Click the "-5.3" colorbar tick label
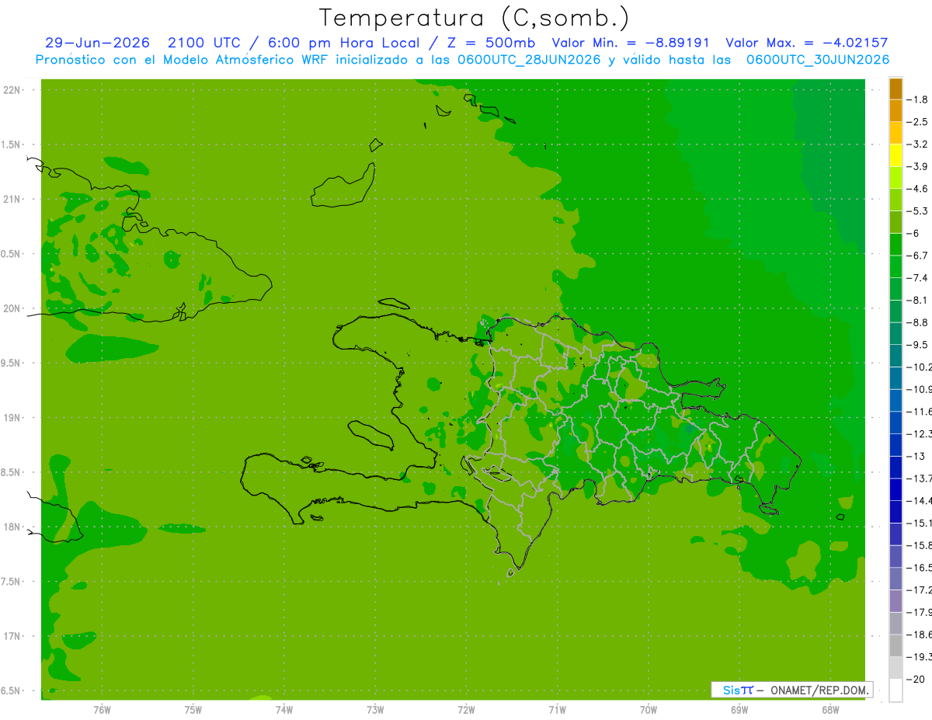Screen dimensions: 932x720 (x=917, y=211)
